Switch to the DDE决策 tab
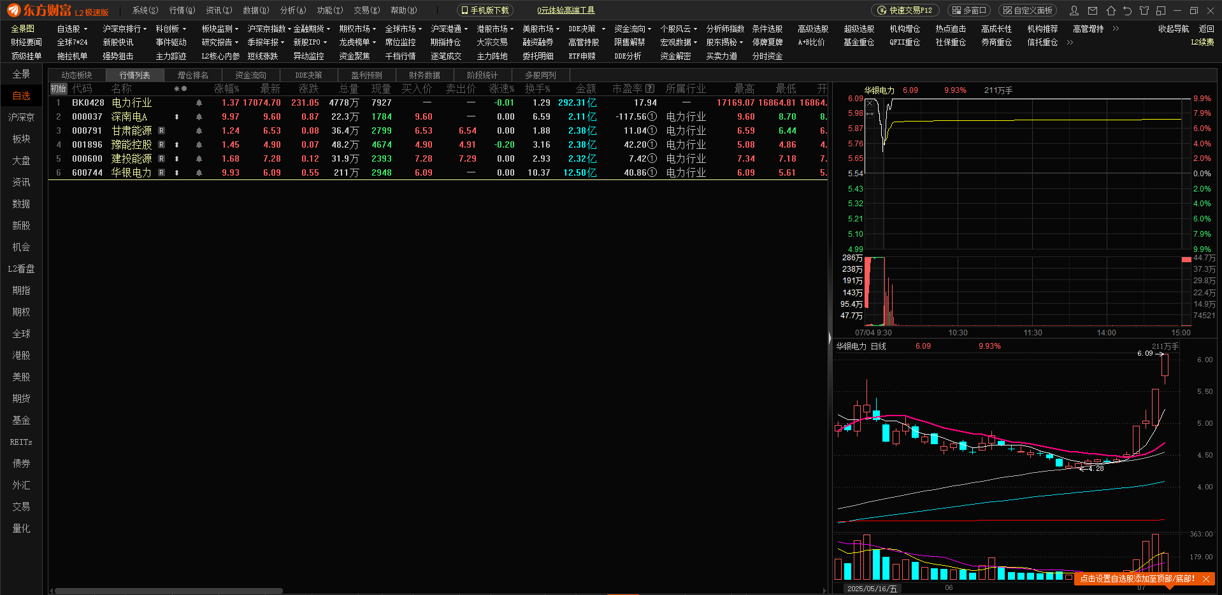Image resolution: width=1222 pixels, height=595 pixels. click(x=309, y=76)
